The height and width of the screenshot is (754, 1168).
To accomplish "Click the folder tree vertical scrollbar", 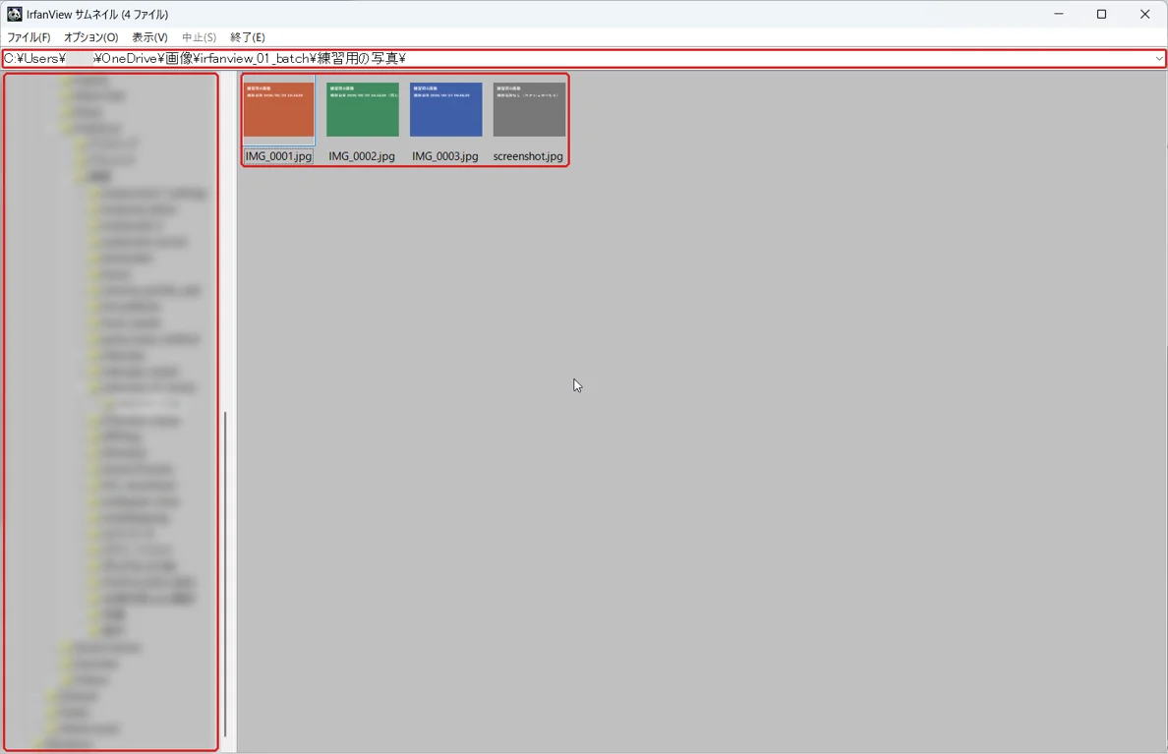I will pyautogui.click(x=225, y=574).
